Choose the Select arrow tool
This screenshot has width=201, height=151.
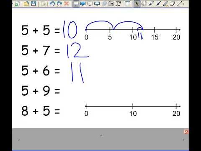pyautogui.click(x=137, y=4)
